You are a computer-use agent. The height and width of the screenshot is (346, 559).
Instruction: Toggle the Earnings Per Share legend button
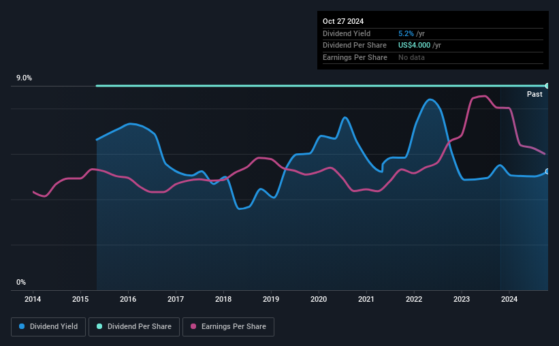click(228, 327)
